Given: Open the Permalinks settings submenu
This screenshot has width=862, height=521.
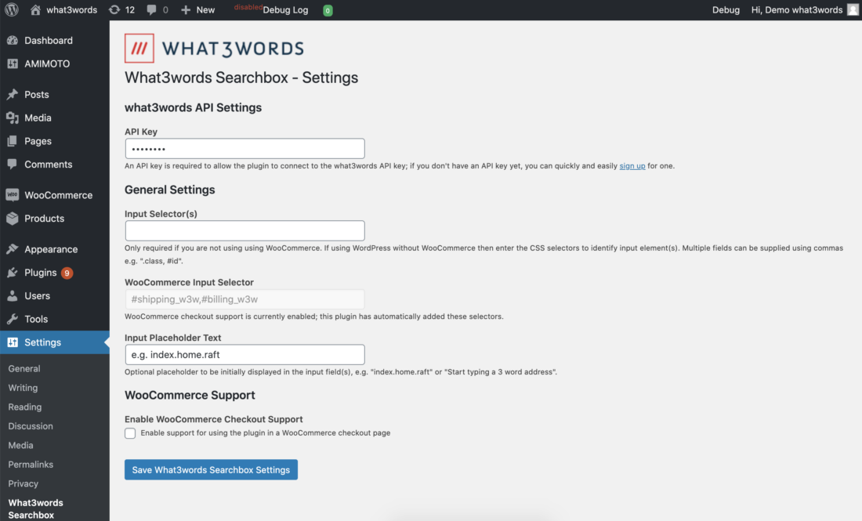Looking at the screenshot, I should click(31, 465).
